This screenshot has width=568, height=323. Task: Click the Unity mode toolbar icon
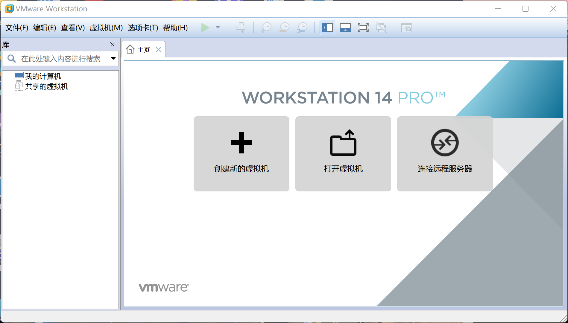pyautogui.click(x=382, y=28)
